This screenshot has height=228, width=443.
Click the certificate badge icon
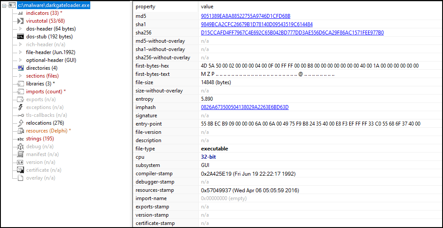(20, 170)
